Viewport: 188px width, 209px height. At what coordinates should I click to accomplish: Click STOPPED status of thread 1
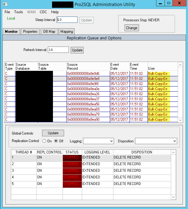tap(72, 157)
